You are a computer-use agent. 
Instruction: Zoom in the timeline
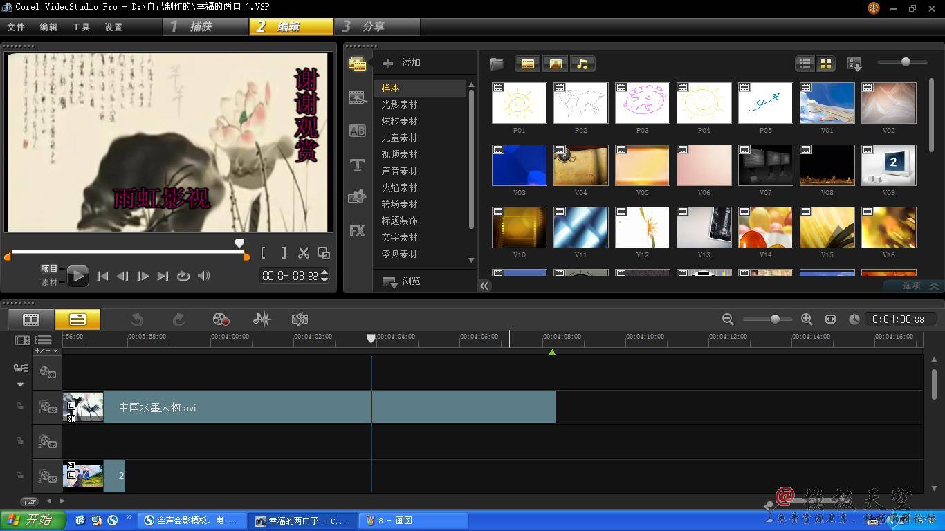click(x=807, y=319)
